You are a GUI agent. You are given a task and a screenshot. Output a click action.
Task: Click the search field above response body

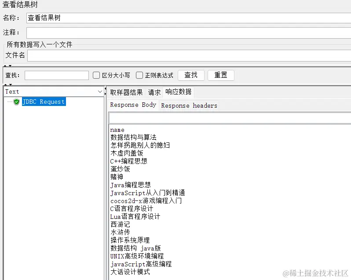[230, 118]
